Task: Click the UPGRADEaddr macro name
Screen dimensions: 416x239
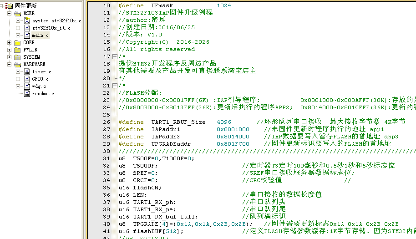Action: click(171, 144)
